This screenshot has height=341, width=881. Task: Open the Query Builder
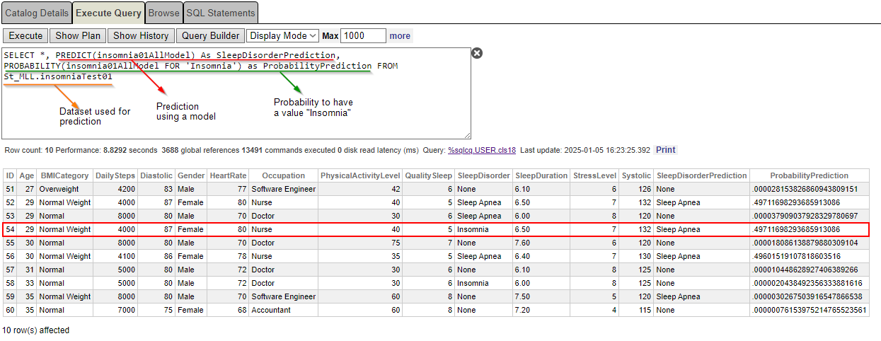[x=210, y=35]
